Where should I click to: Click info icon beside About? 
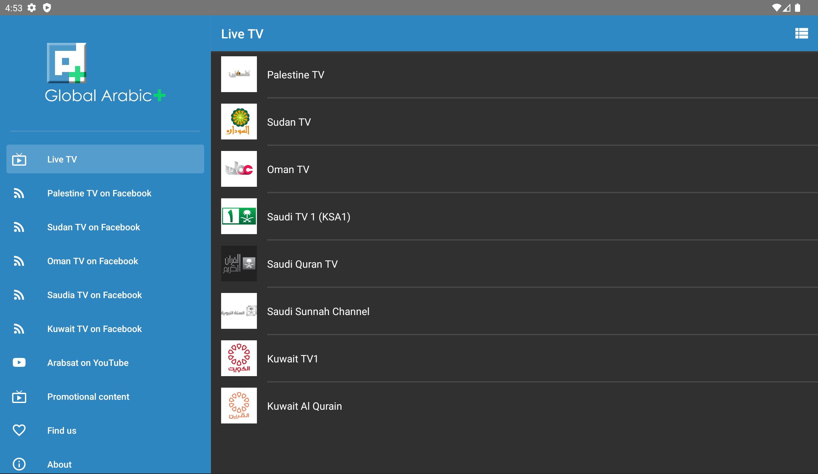coord(19,464)
